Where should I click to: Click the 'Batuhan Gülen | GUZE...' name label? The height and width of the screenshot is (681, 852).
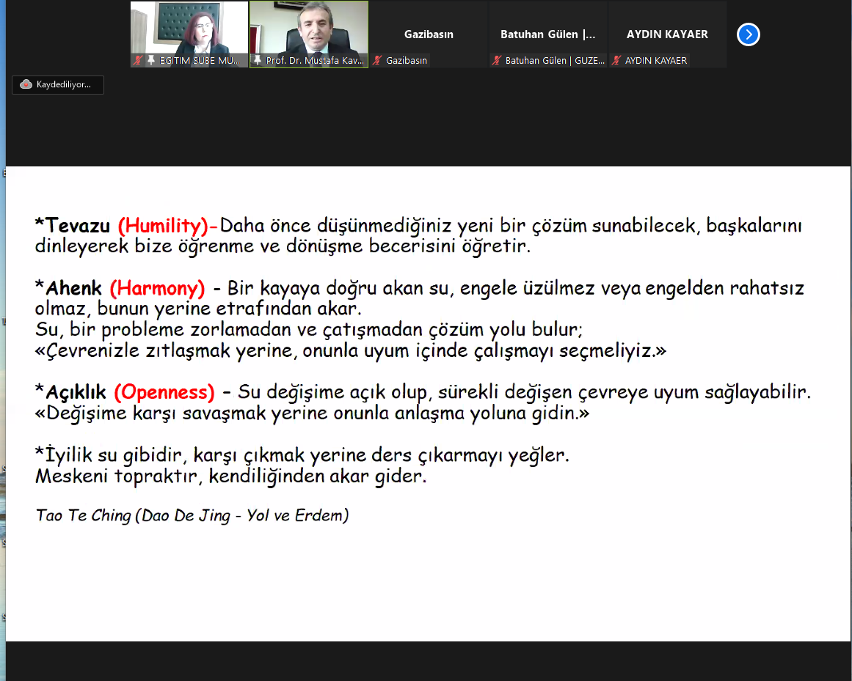pos(555,60)
